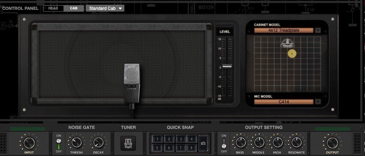This screenshot has width=365, height=156.
Task: Expand the Mic Model dropdown arrow
Action: [x=318, y=102]
